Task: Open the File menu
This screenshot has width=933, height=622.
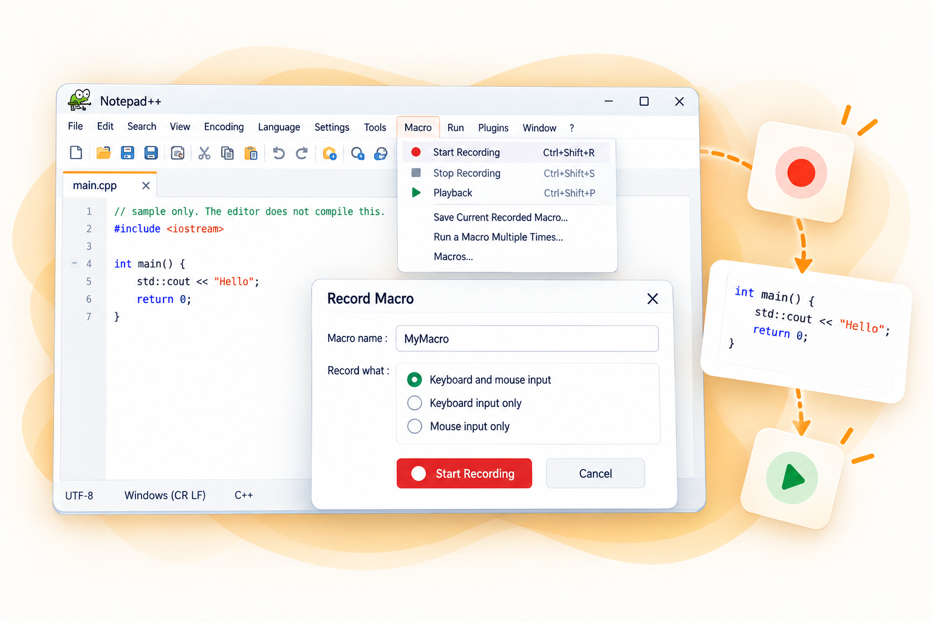Action: click(x=75, y=126)
